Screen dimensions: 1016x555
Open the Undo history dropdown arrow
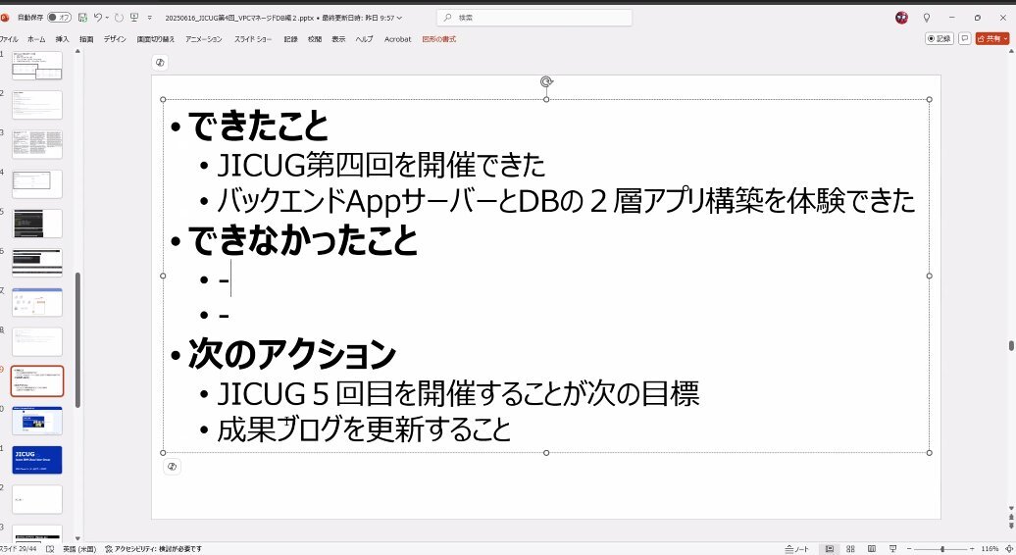coord(107,18)
